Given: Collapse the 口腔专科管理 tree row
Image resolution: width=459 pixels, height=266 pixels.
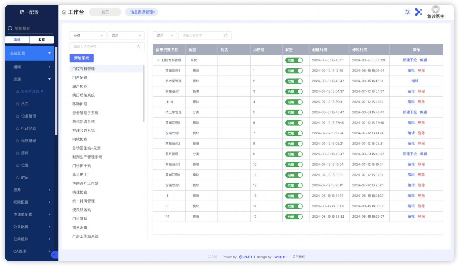Looking at the screenshot, I should point(159,60).
